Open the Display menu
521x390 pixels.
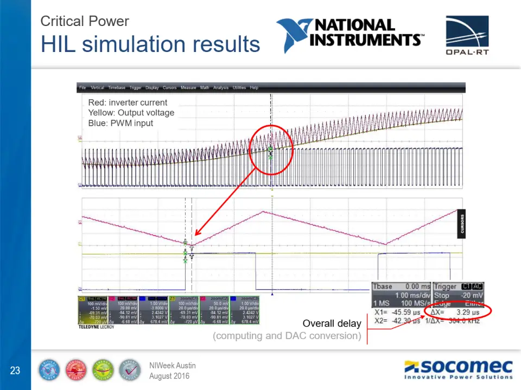152,88
